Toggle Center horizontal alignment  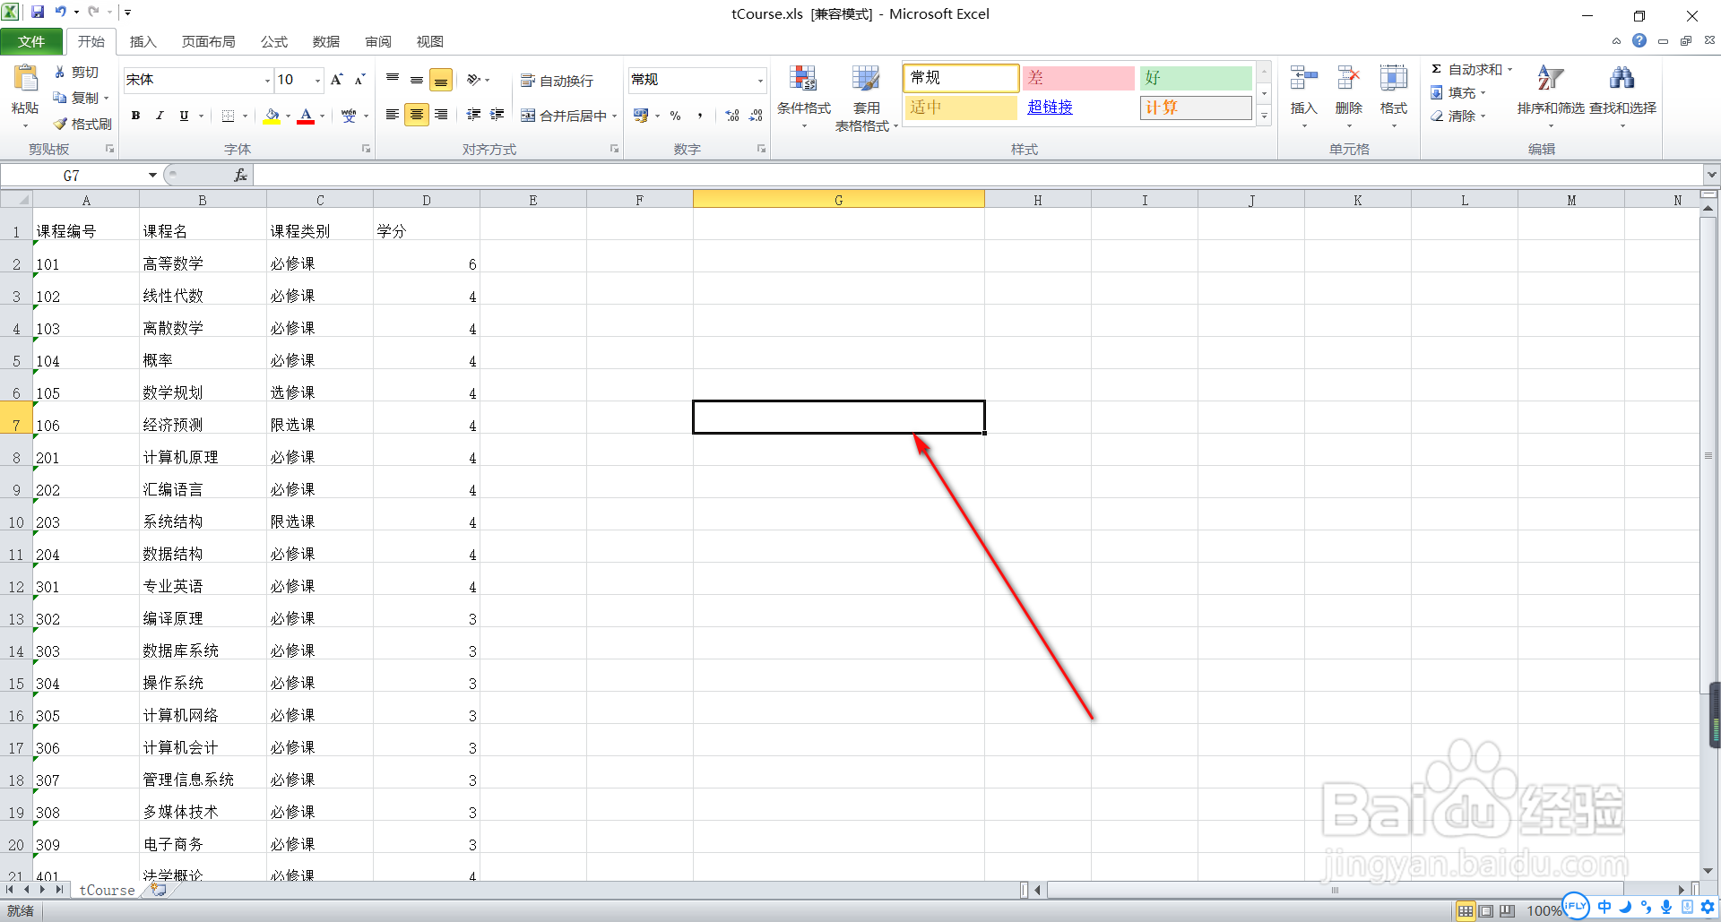(417, 115)
